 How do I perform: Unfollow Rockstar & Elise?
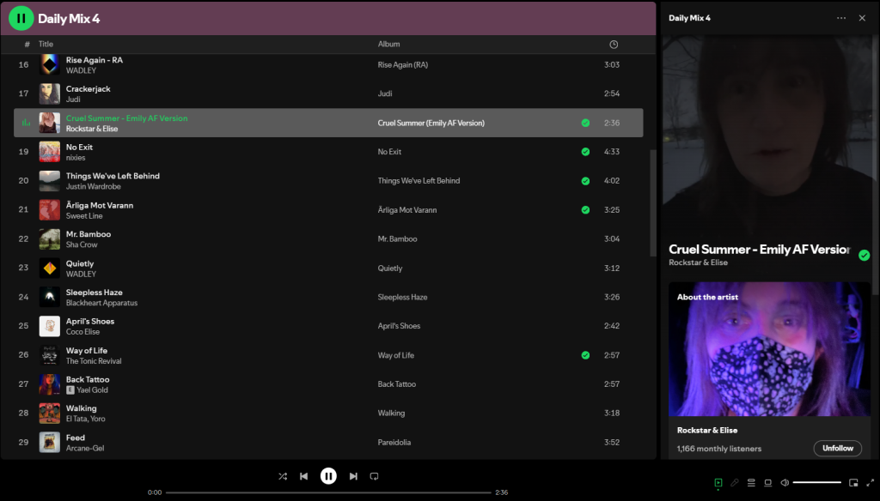[837, 449]
